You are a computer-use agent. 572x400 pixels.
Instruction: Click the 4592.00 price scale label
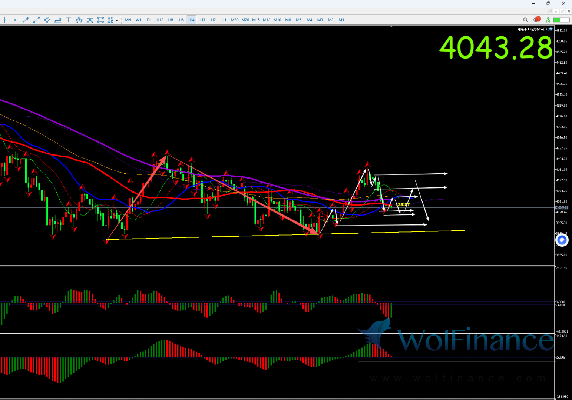click(x=562, y=30)
